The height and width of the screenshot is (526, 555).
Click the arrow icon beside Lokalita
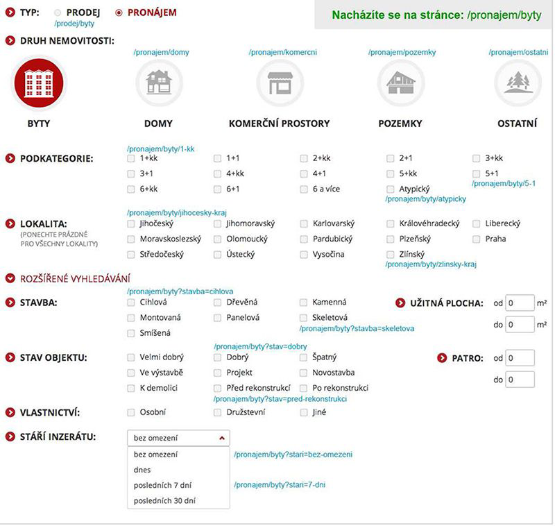10,224
